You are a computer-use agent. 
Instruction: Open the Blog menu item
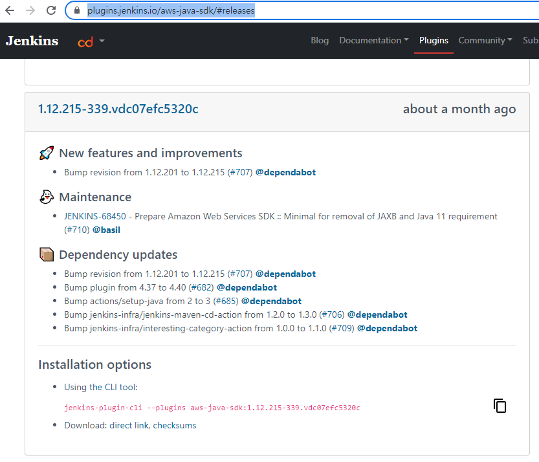[320, 41]
